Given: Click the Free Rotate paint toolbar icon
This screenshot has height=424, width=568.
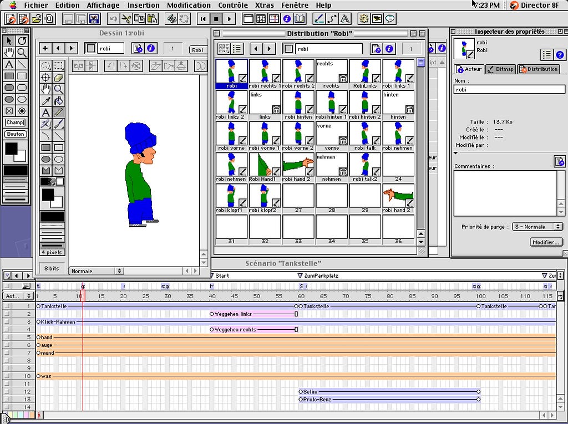Looking at the screenshot, I should [136, 66].
